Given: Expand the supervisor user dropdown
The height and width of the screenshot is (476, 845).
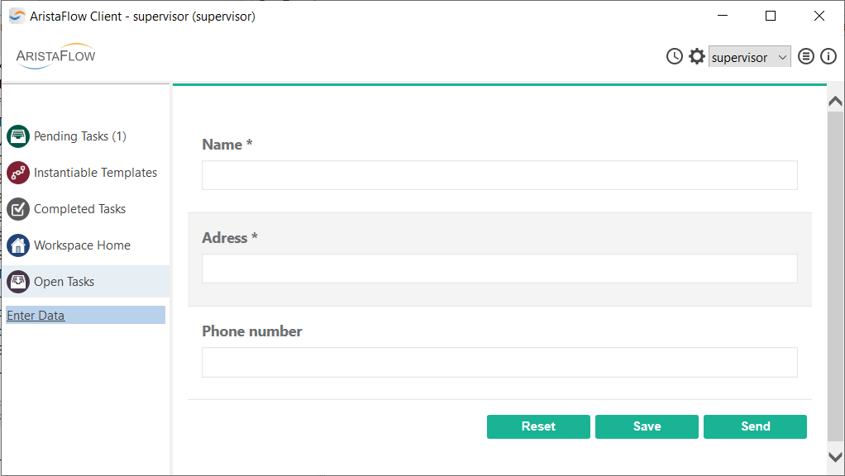Looking at the screenshot, I should coord(750,56).
